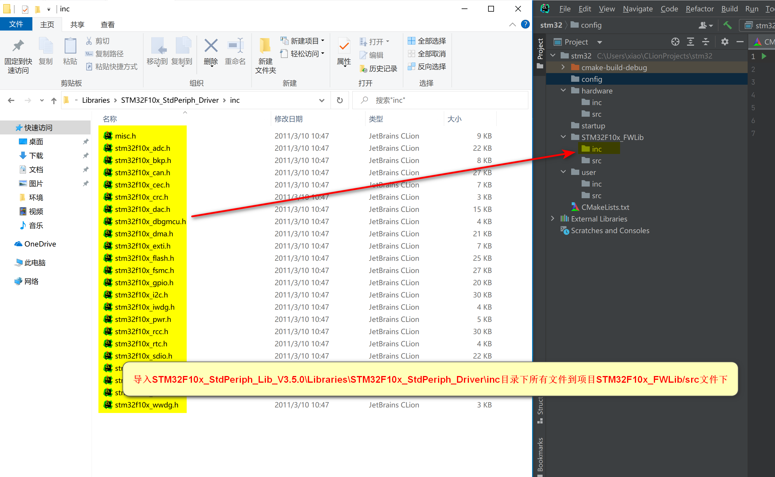This screenshot has height=477, width=775.
Task: Open the CLion Refactor menu
Action: [x=700, y=8]
